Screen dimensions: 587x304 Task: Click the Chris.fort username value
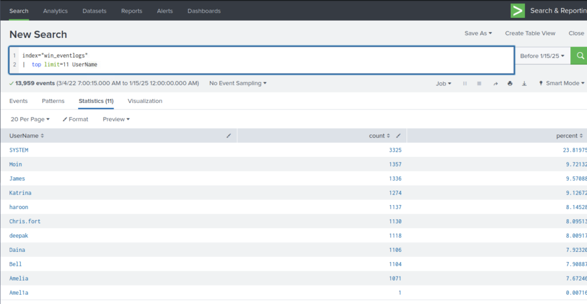[25, 222]
